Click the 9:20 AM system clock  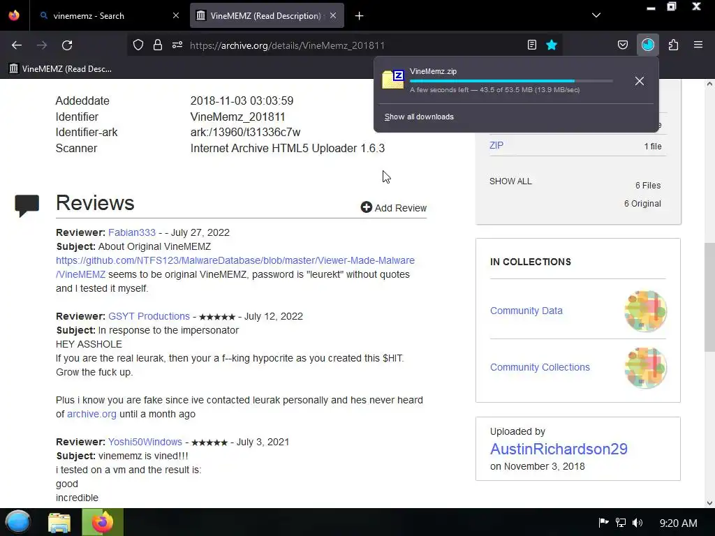(678, 523)
